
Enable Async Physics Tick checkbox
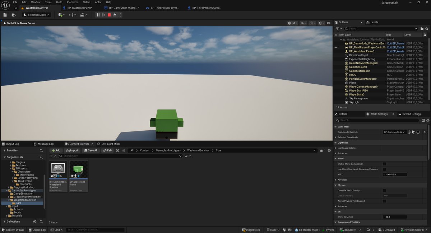click(x=384, y=201)
